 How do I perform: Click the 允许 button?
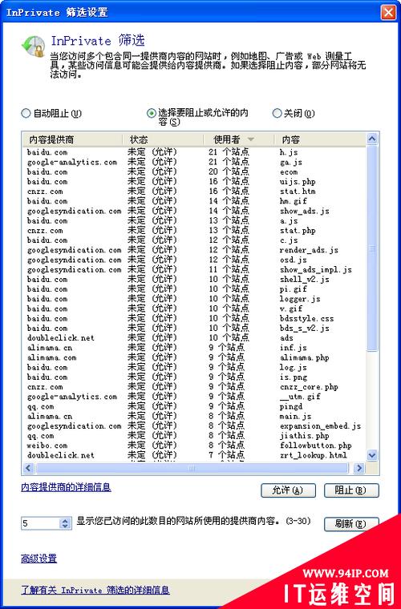click(288, 490)
